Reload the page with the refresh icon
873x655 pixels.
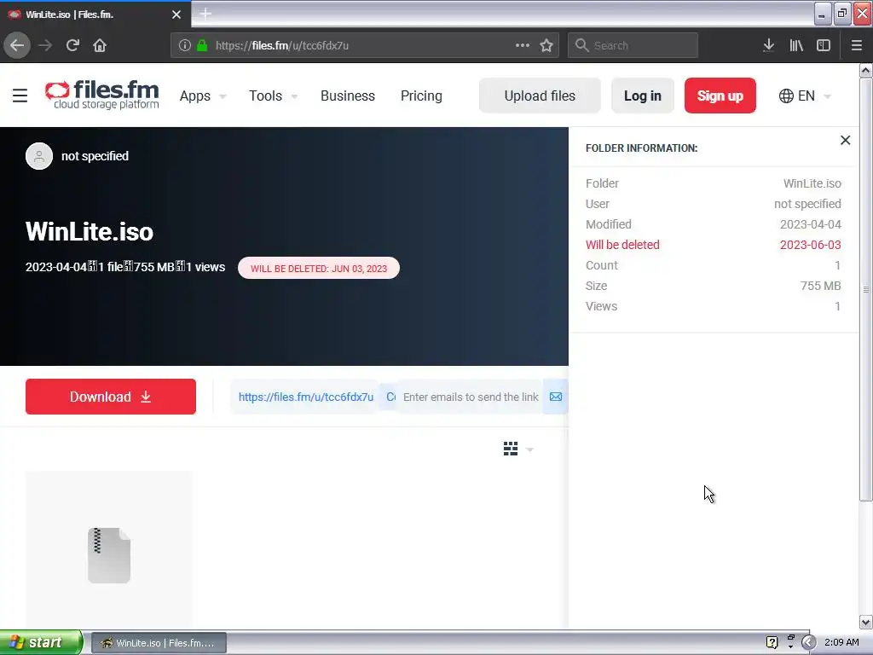72,45
